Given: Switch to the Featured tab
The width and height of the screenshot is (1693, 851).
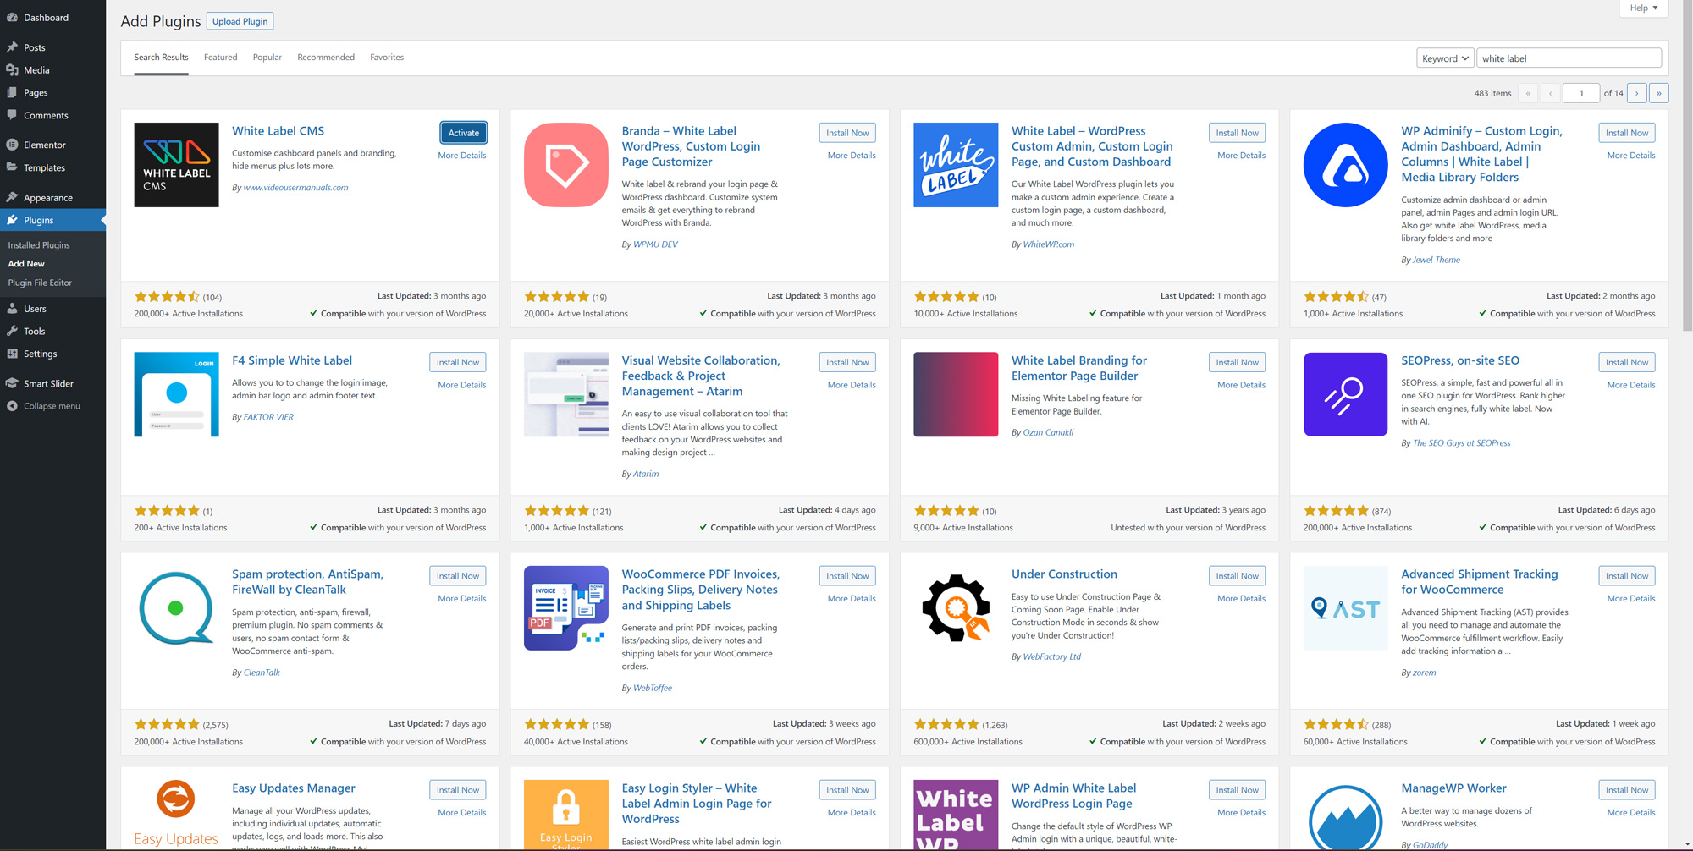Looking at the screenshot, I should click(220, 58).
